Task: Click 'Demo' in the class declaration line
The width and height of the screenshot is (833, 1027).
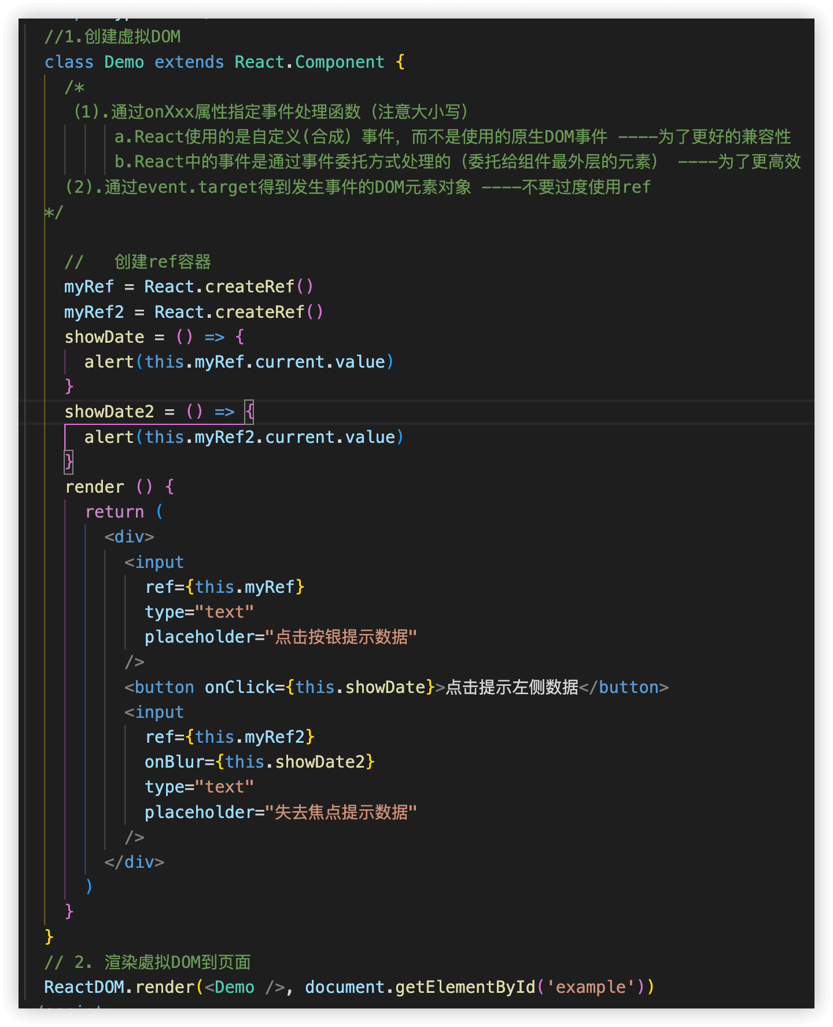Action: pyautogui.click(x=124, y=62)
